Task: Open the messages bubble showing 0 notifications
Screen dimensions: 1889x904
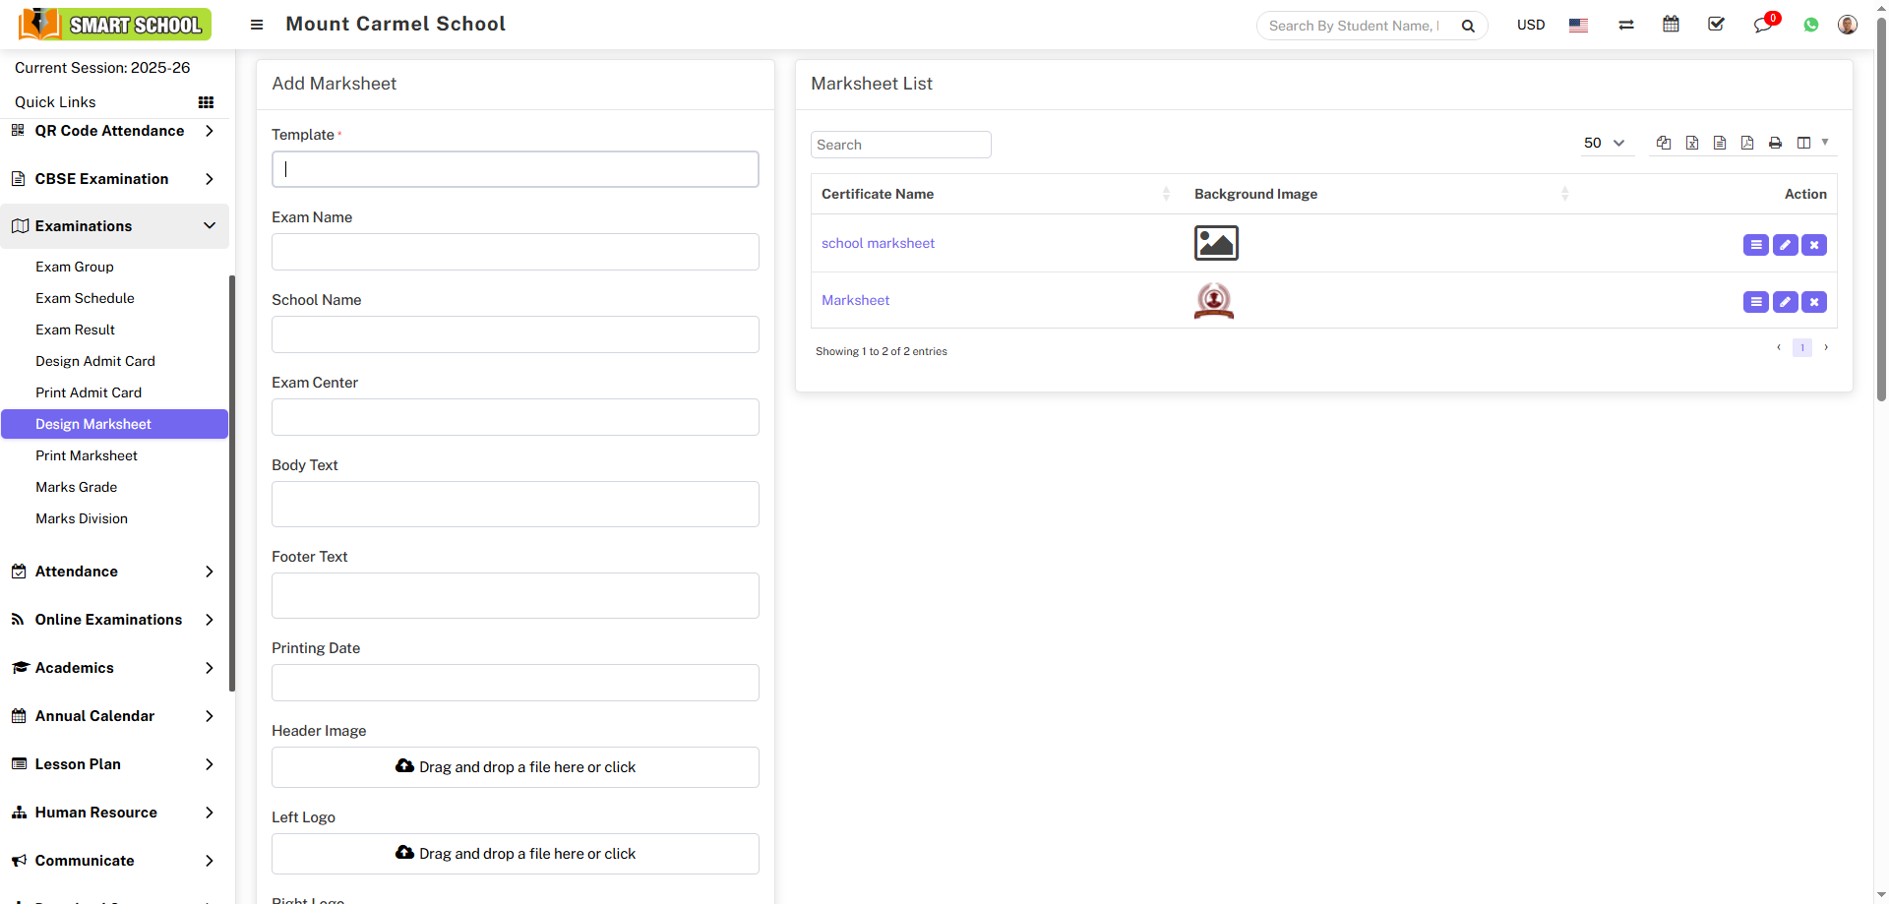Action: pyautogui.click(x=1761, y=25)
